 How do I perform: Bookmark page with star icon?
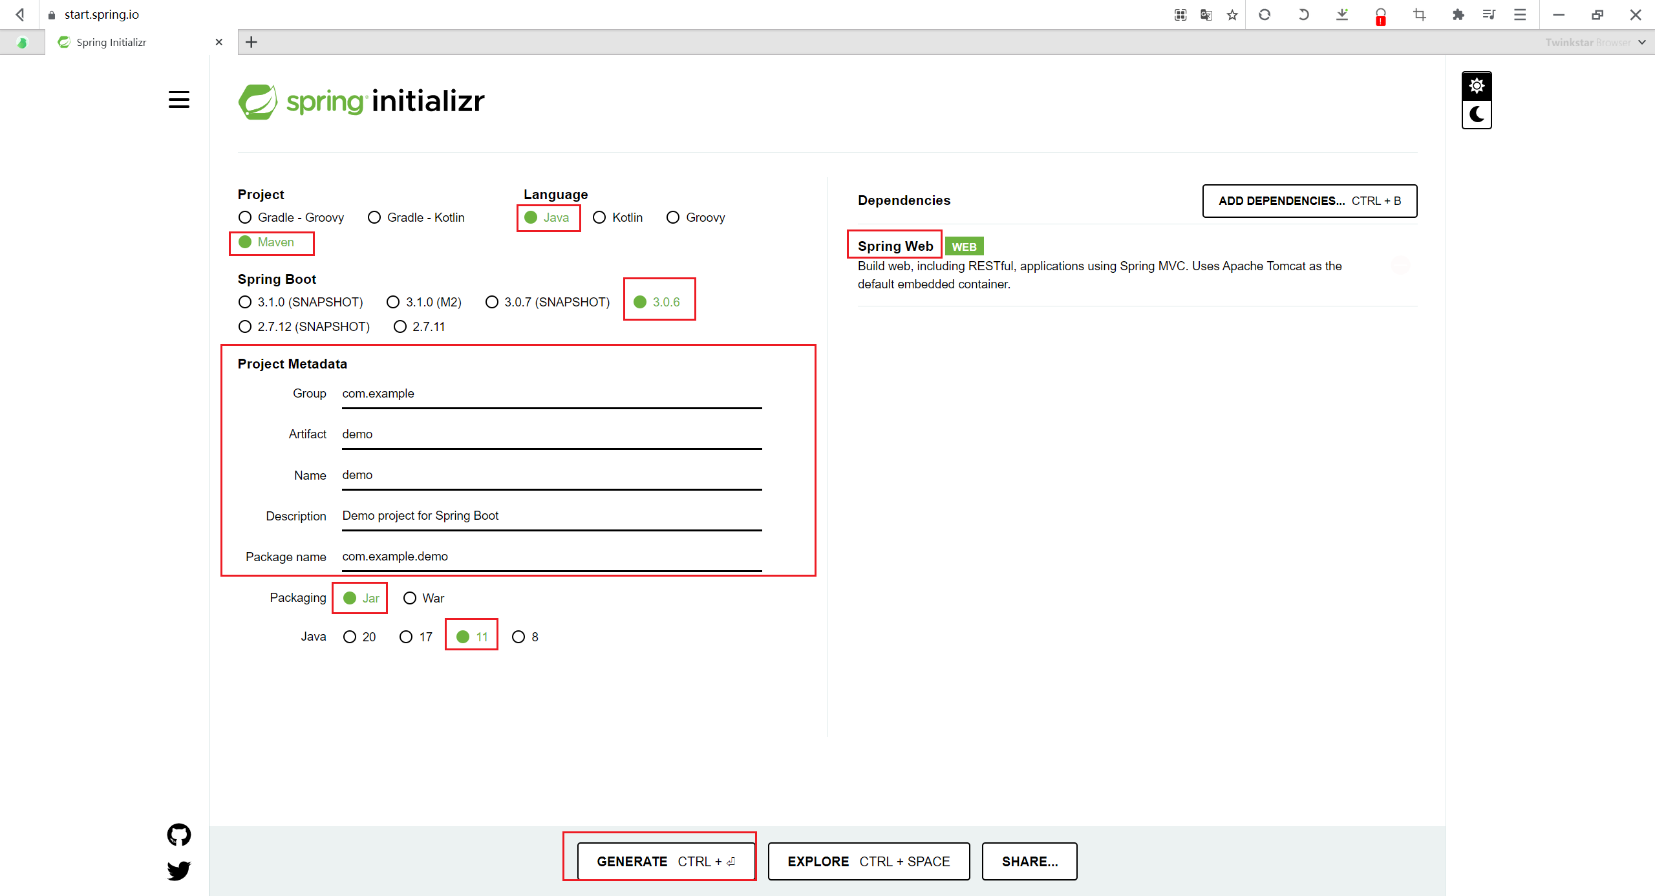click(x=1232, y=14)
